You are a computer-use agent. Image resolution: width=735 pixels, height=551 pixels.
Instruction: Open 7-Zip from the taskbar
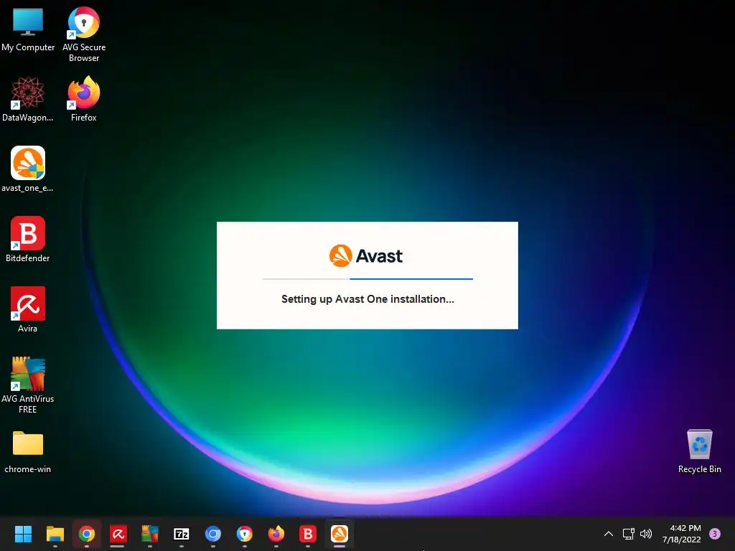[182, 534]
